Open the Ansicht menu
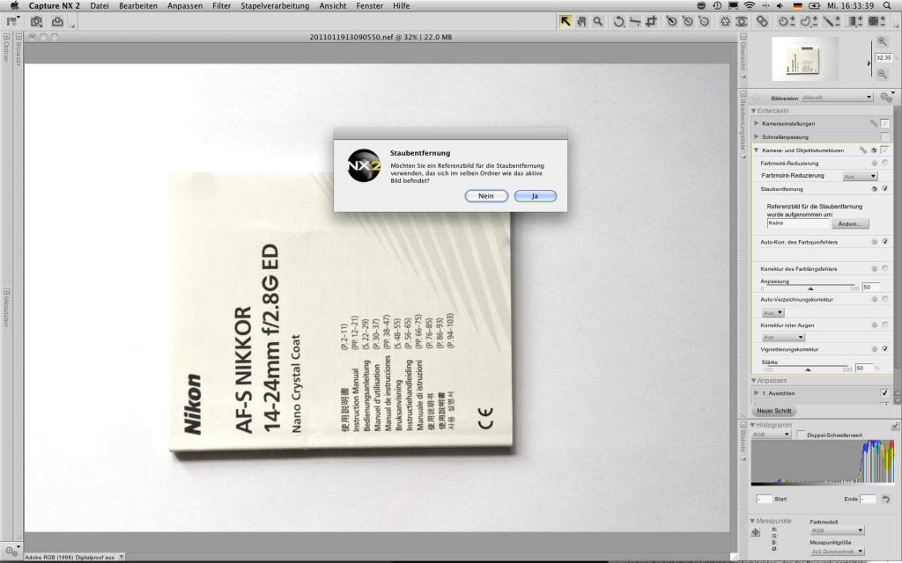Image resolution: width=902 pixels, height=563 pixels. pos(332,6)
